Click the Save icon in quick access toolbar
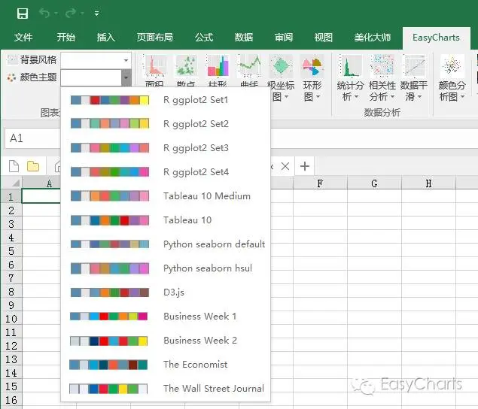 (23, 14)
